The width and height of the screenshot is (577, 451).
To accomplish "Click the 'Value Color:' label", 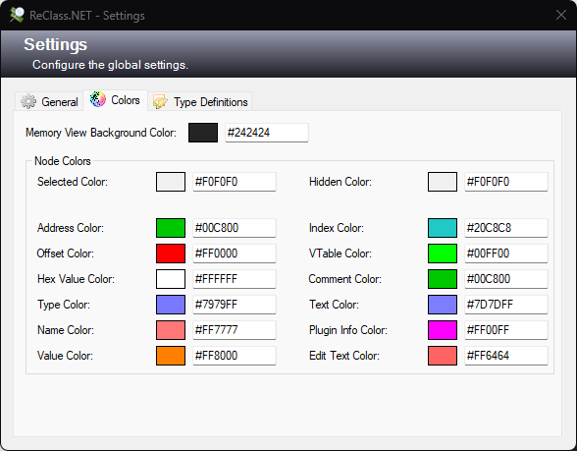I will [65, 356].
